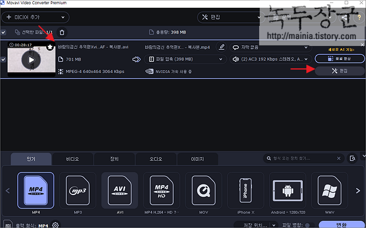The width and height of the screenshot is (366, 228).
Task: Switch to the 인기 popular tab
Action: [31, 159]
